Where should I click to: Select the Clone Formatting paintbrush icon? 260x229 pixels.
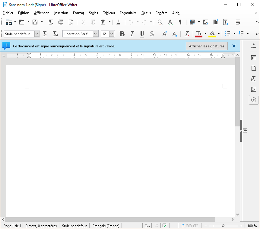[119, 22]
